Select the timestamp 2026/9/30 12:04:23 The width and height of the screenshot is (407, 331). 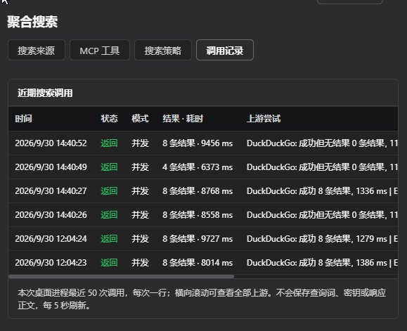tap(51, 263)
